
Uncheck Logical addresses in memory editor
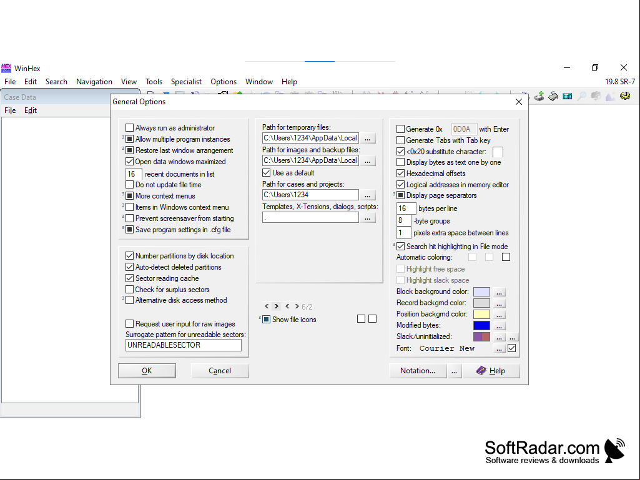[x=400, y=185]
